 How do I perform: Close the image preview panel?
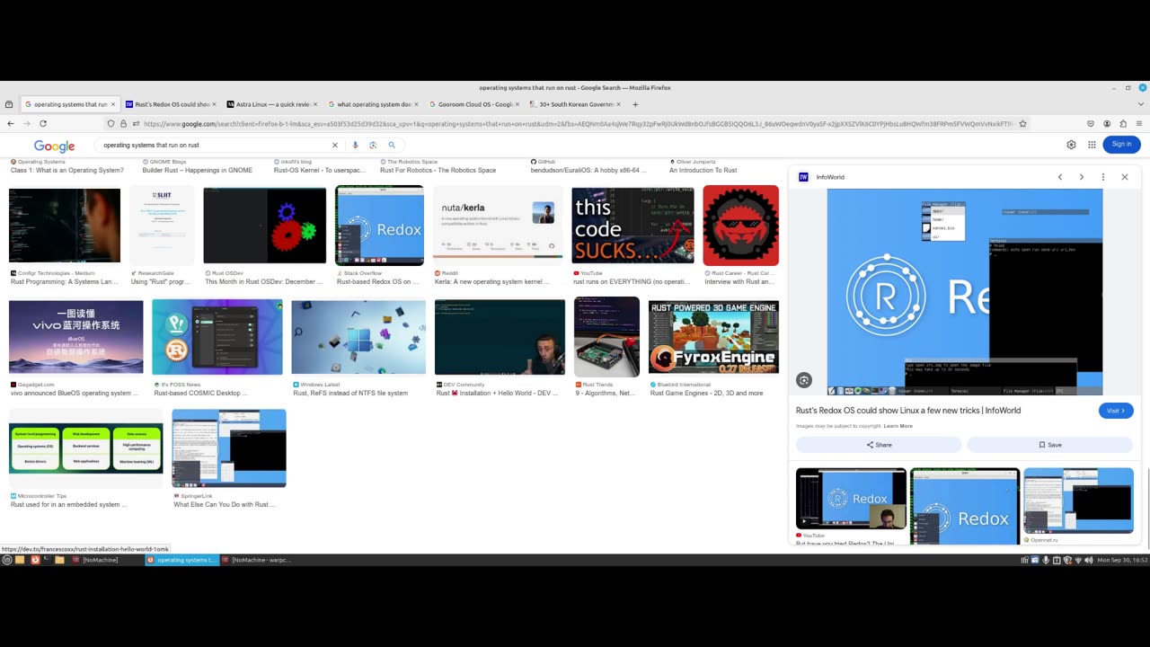point(1124,177)
